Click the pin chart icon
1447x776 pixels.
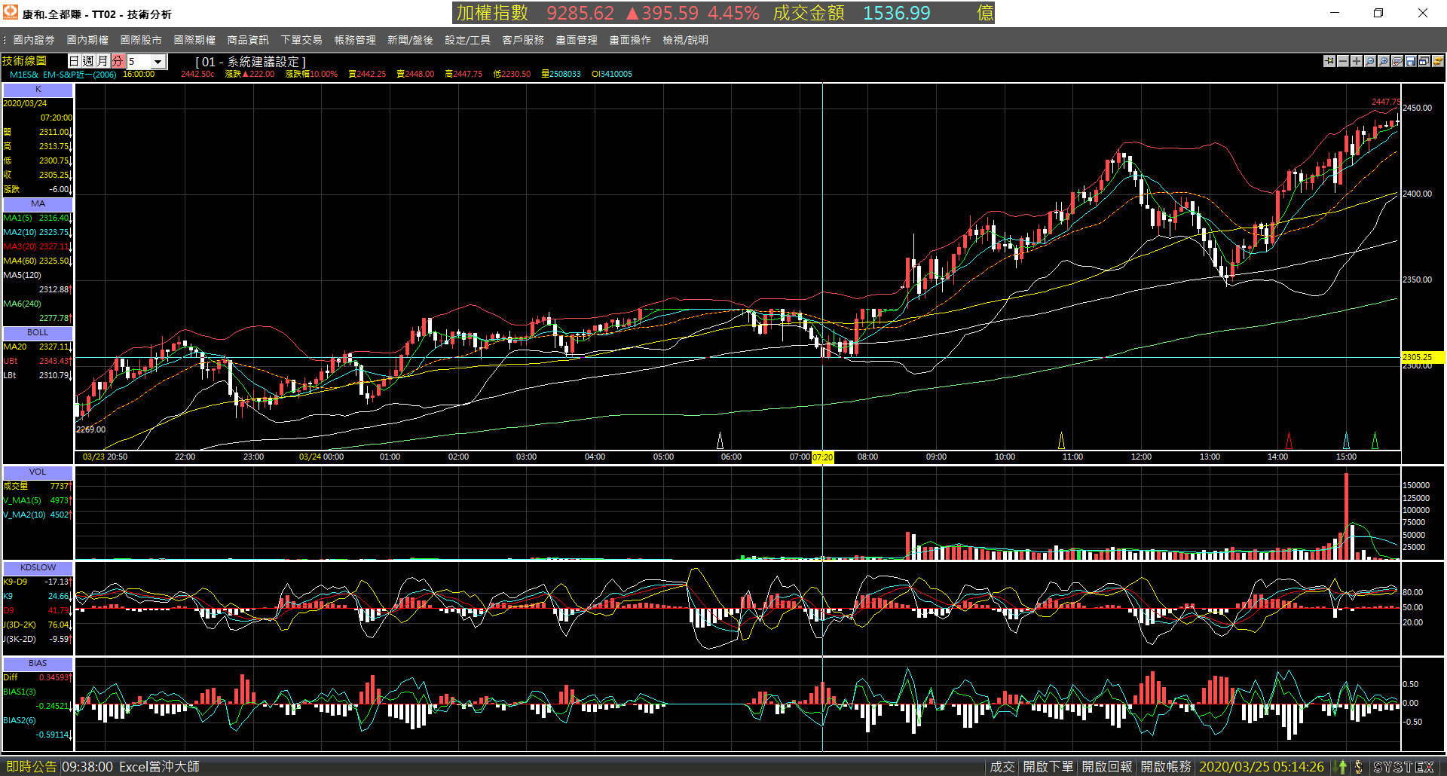tap(1329, 61)
